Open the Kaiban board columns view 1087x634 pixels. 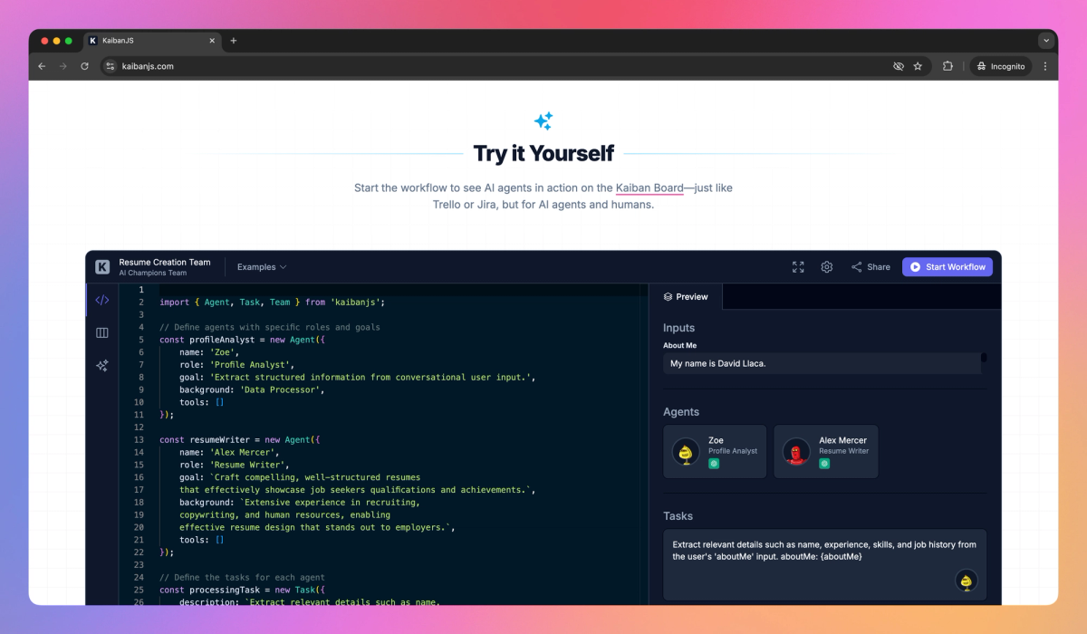pyautogui.click(x=101, y=332)
